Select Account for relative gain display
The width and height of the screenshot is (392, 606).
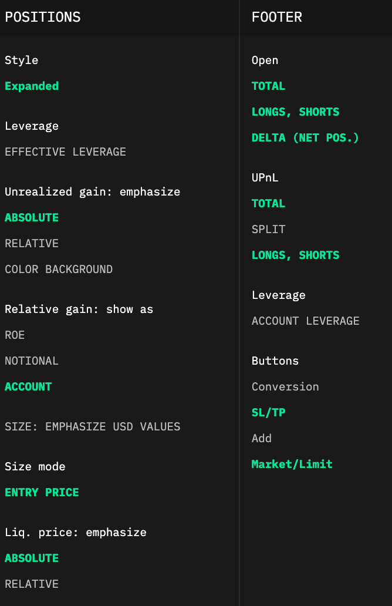click(28, 387)
